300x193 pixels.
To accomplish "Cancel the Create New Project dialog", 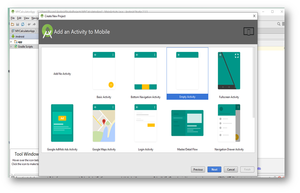I will [x=231, y=169].
